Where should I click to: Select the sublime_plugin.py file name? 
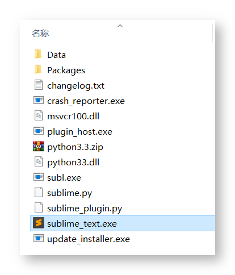pyautogui.click(x=85, y=209)
